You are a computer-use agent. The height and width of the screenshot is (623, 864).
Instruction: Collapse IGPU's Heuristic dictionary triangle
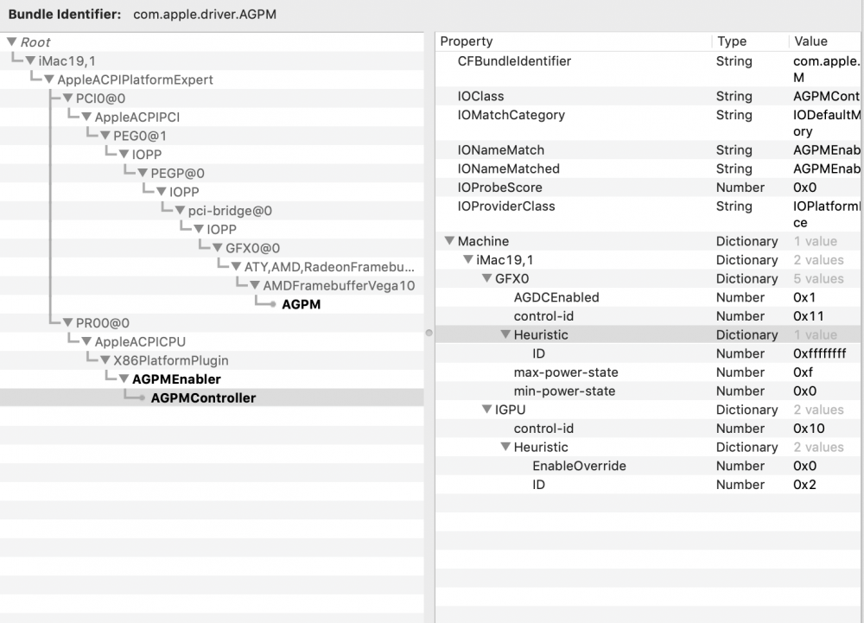[x=505, y=447]
